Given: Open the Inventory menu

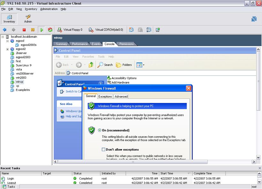Looking at the screenshot, I should tap(31, 9).
